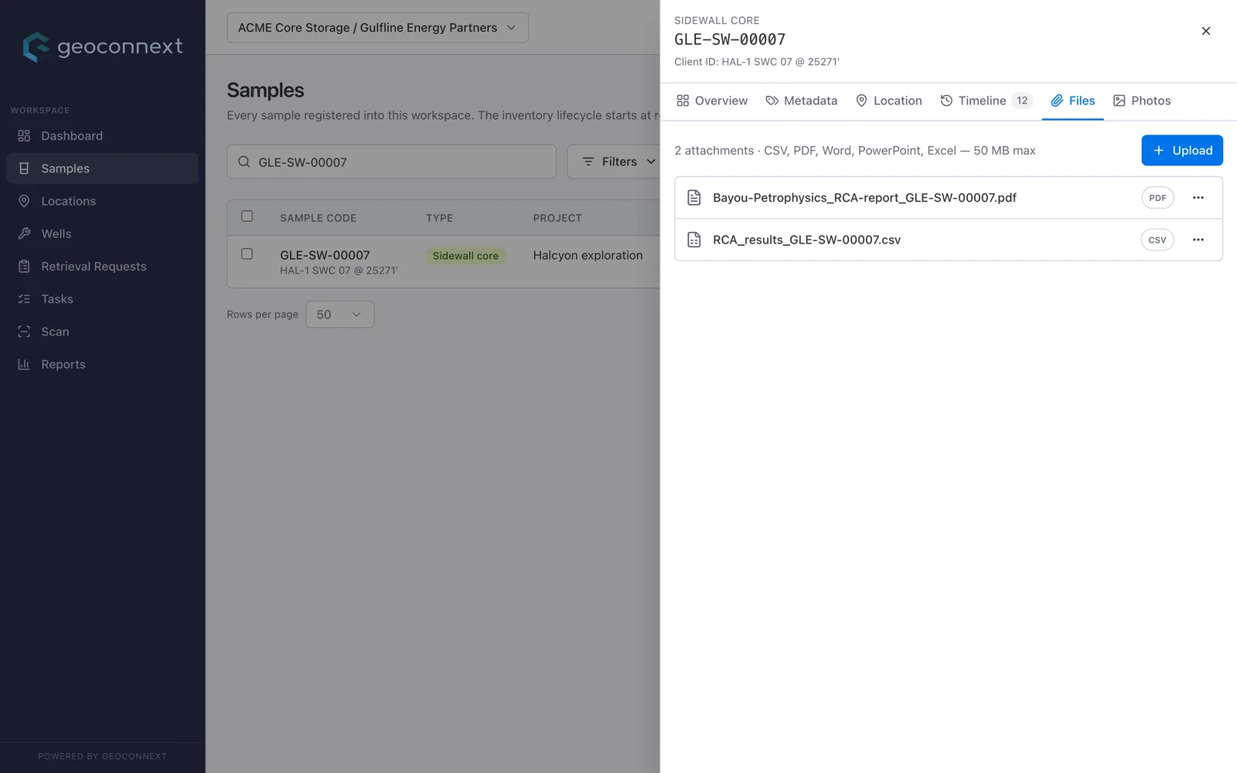The width and height of the screenshot is (1237, 773).
Task: Select the Files tab
Action: [x=1073, y=100]
